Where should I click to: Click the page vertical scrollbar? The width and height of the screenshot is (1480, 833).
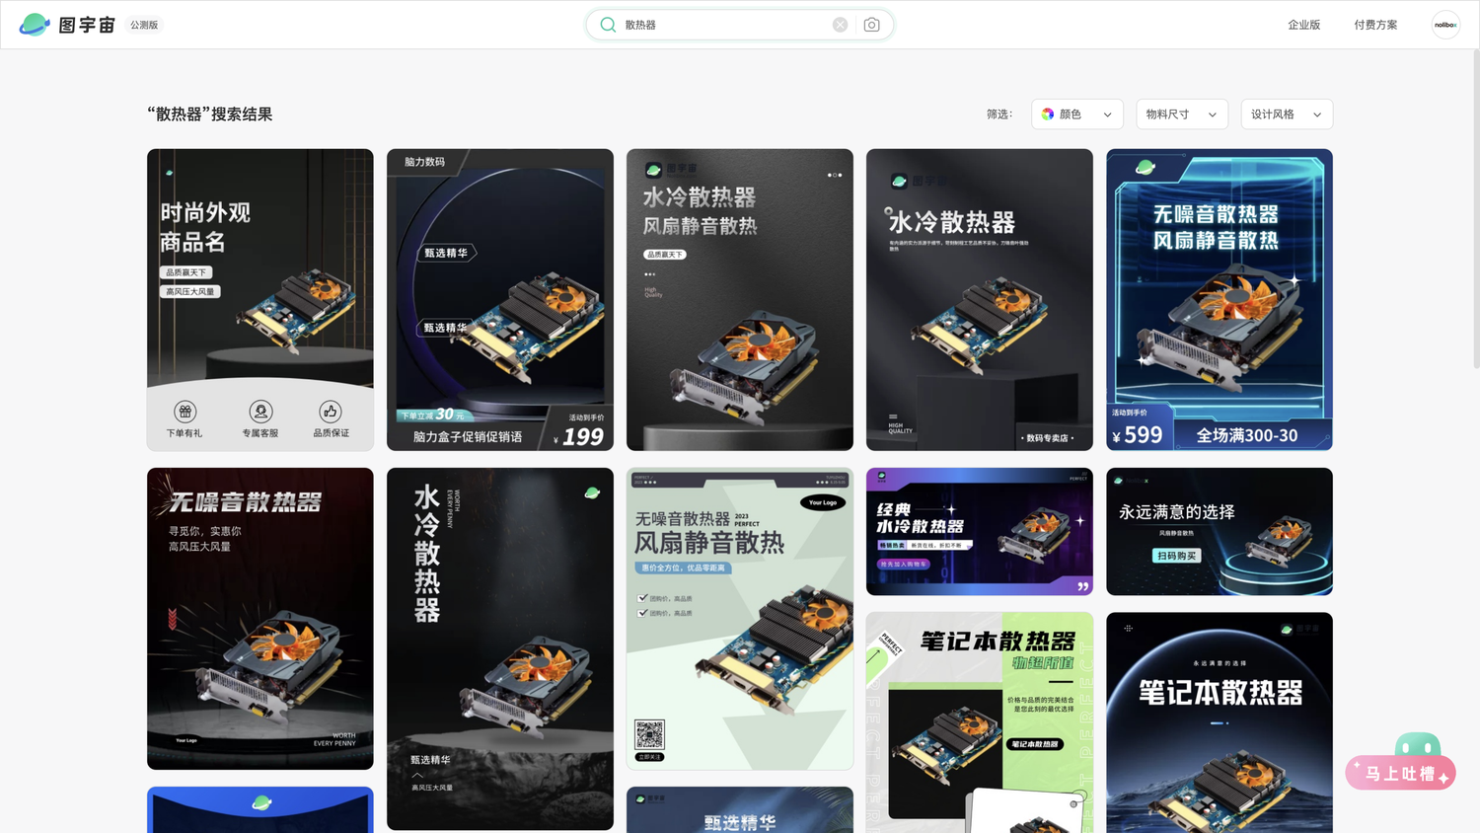coord(1476,207)
